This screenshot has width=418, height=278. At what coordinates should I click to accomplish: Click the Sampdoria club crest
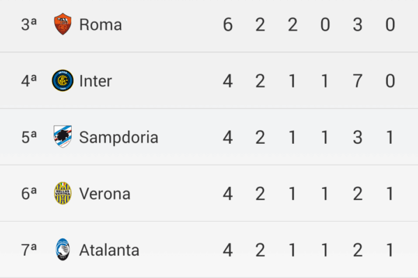click(63, 137)
